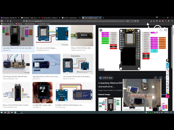Toggle the sidebar panel icon in toolbar
Viewport: 174px width, 130px height.
(x=157, y=21)
